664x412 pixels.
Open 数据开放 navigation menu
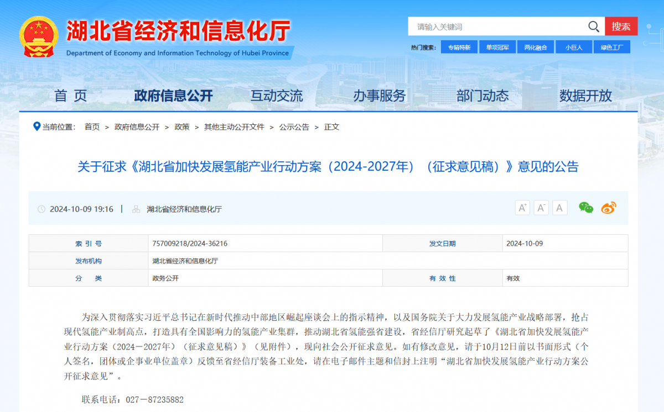585,96
